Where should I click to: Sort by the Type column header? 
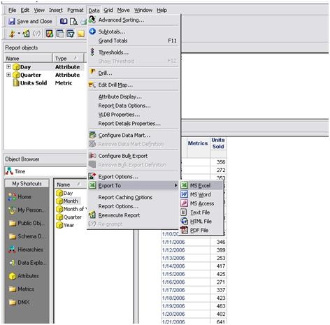[68, 59]
